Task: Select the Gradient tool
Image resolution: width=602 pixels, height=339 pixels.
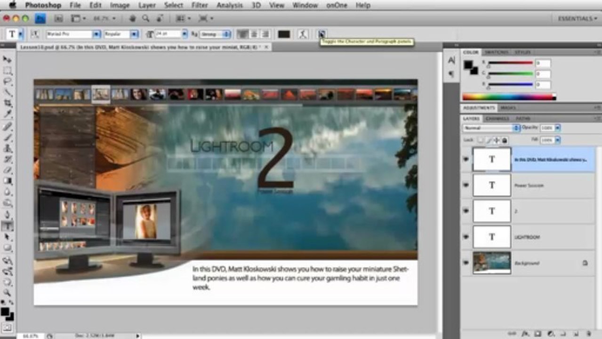Action: click(8, 181)
